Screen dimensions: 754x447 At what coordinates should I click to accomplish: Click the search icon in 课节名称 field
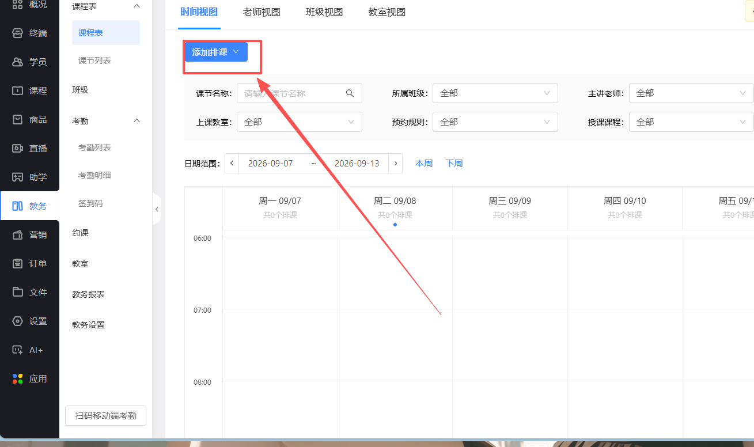[350, 93]
